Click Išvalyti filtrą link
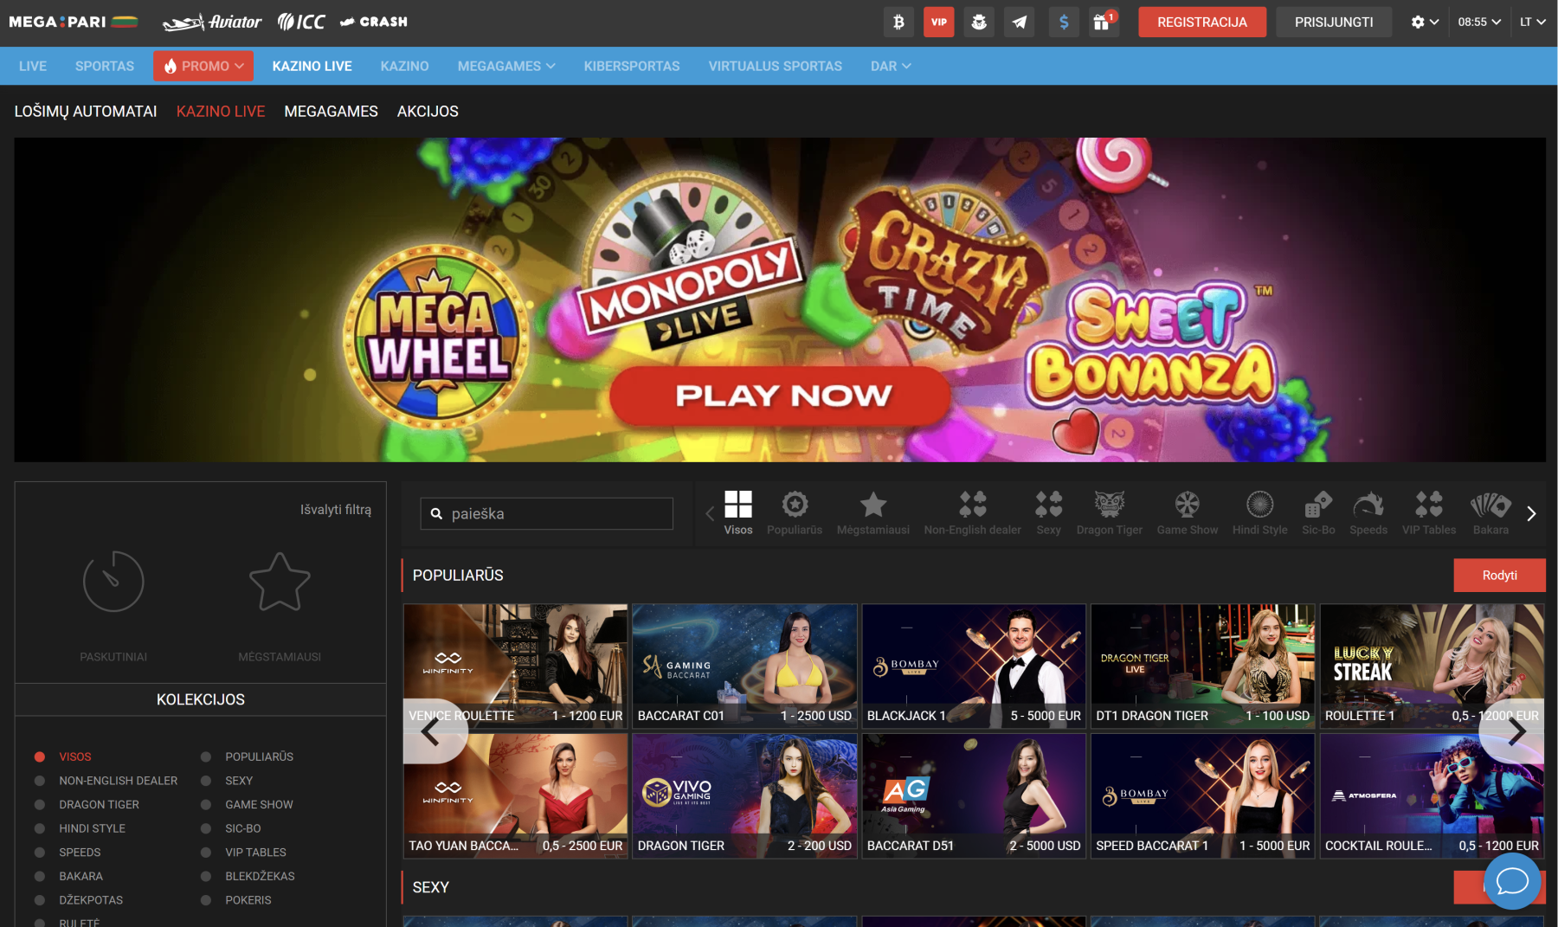 pos(336,509)
